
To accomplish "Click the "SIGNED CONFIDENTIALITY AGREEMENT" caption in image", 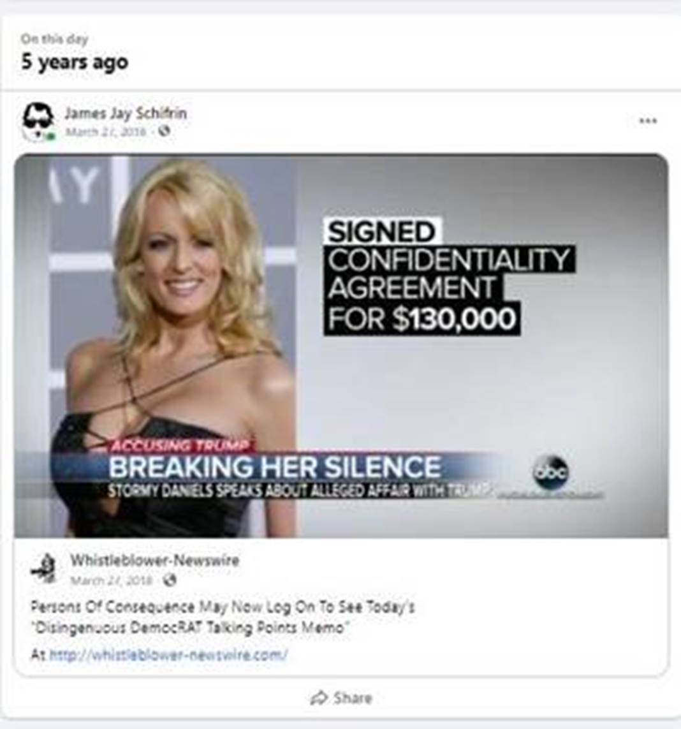I will point(448,276).
